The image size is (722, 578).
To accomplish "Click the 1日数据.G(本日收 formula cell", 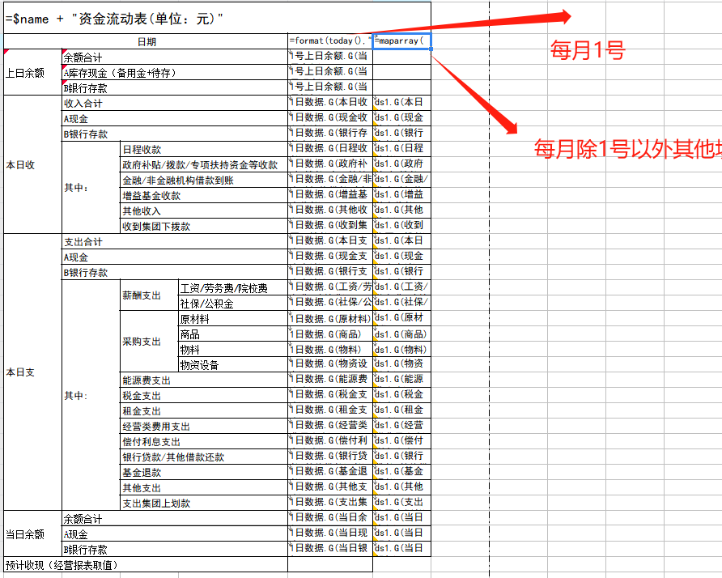I will (330, 103).
